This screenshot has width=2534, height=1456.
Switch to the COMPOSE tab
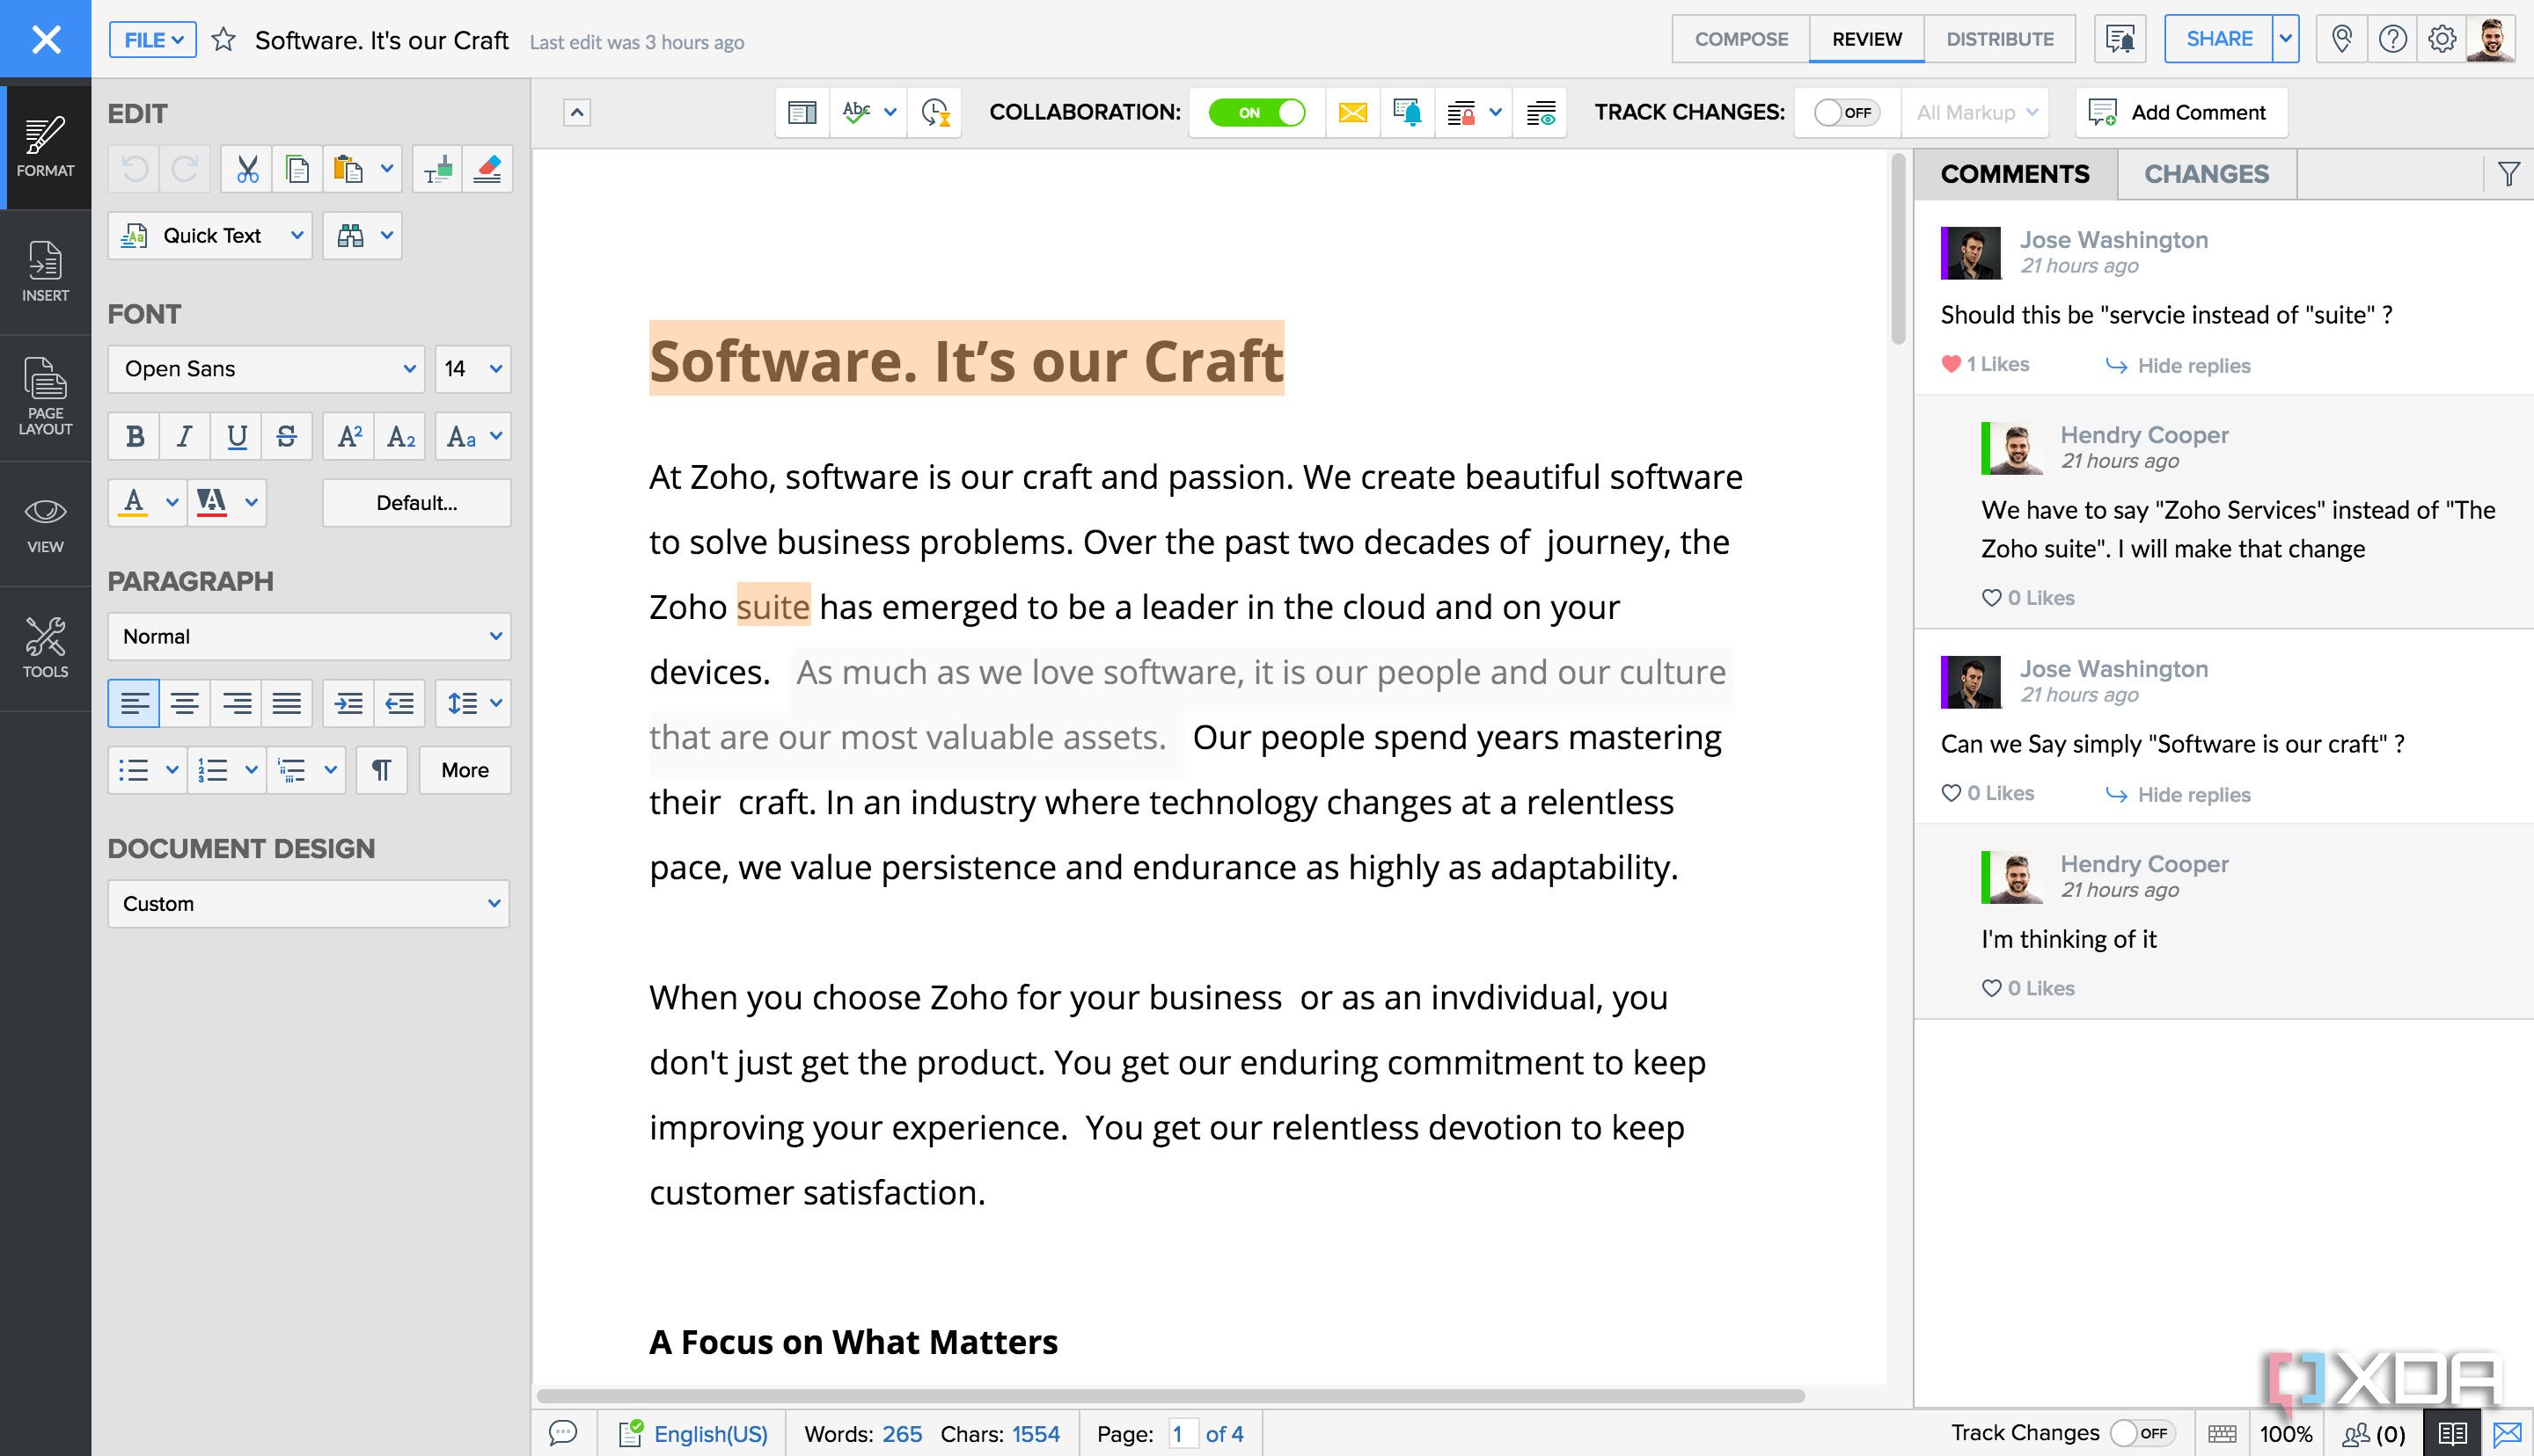[1740, 39]
